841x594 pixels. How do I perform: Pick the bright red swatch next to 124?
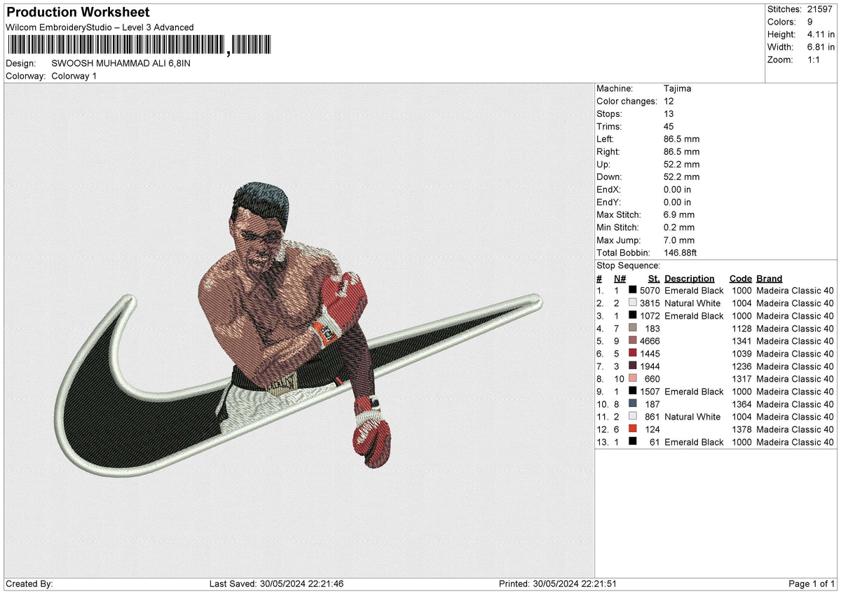pos(633,429)
